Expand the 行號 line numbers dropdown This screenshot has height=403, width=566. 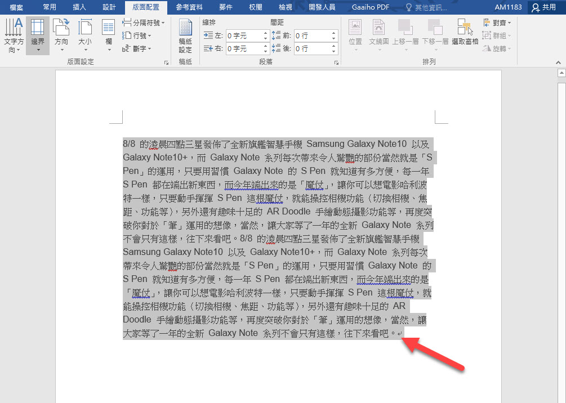(137, 36)
